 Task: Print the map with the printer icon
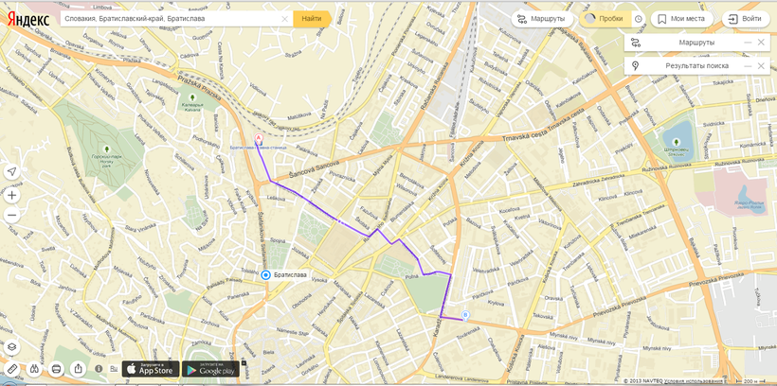click(x=57, y=369)
